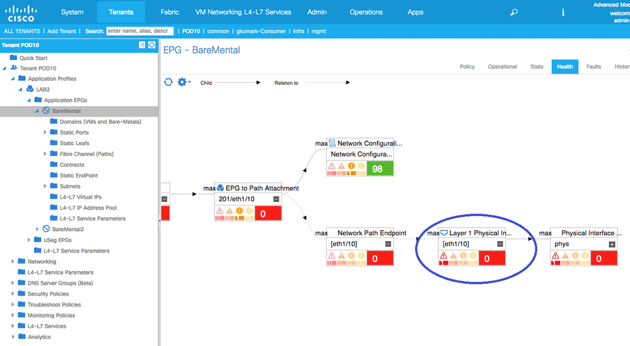
Task: Select Domains (VMs and Bare-Metals) item
Action: point(100,121)
